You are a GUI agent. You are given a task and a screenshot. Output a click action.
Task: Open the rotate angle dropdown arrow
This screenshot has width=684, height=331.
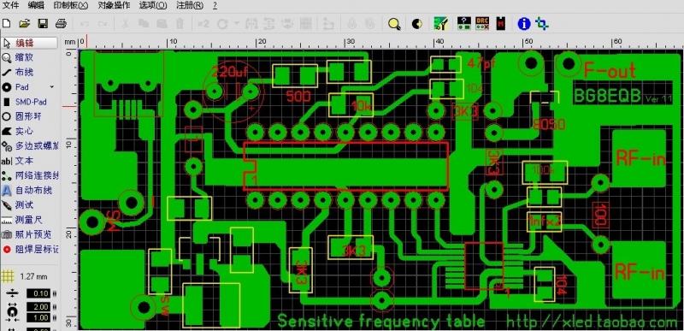click(237, 24)
